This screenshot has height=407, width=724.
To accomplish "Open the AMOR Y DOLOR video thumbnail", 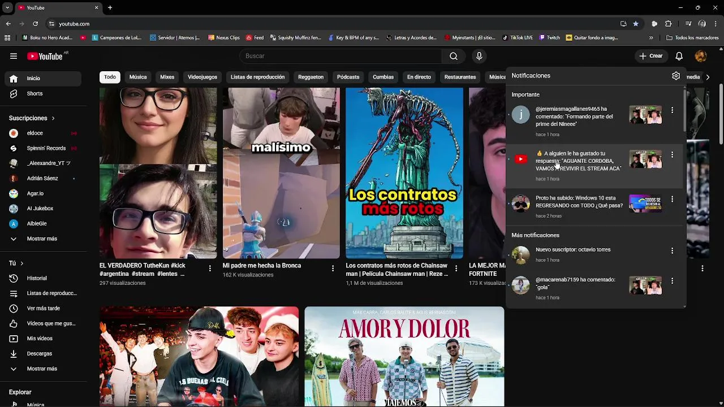I will coord(404,357).
